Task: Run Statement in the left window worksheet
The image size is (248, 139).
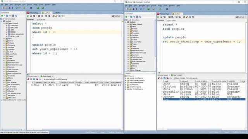Action: [x=28, y=16]
